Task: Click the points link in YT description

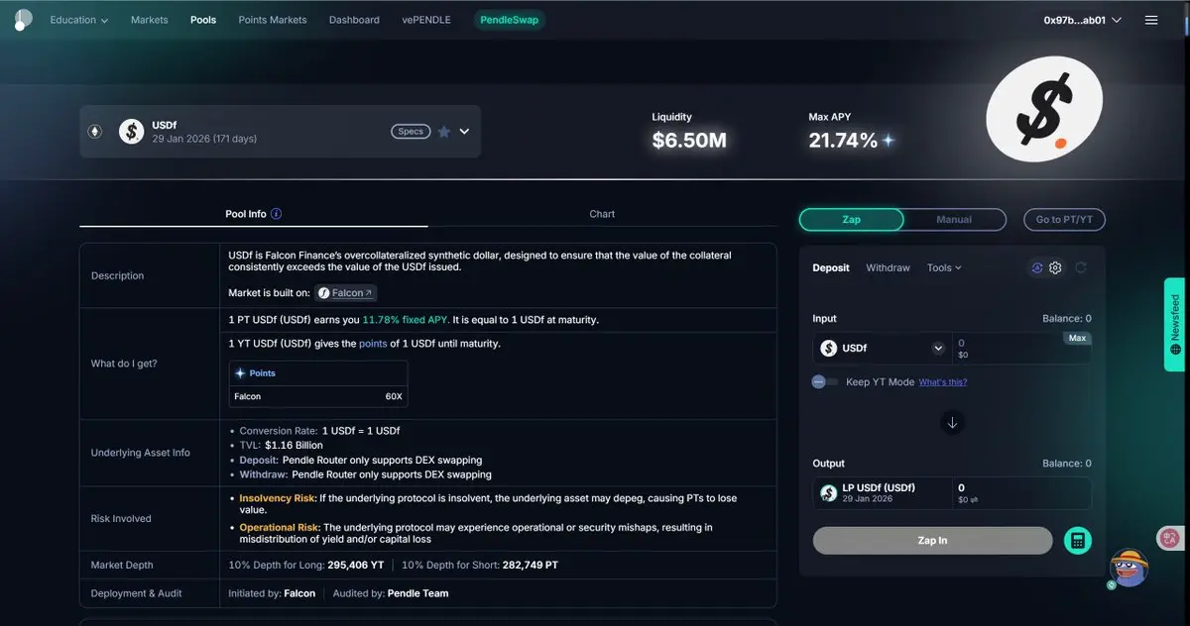Action: click(x=373, y=344)
